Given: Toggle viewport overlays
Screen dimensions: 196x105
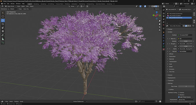Looking at the screenshot, I should coord(145,6).
